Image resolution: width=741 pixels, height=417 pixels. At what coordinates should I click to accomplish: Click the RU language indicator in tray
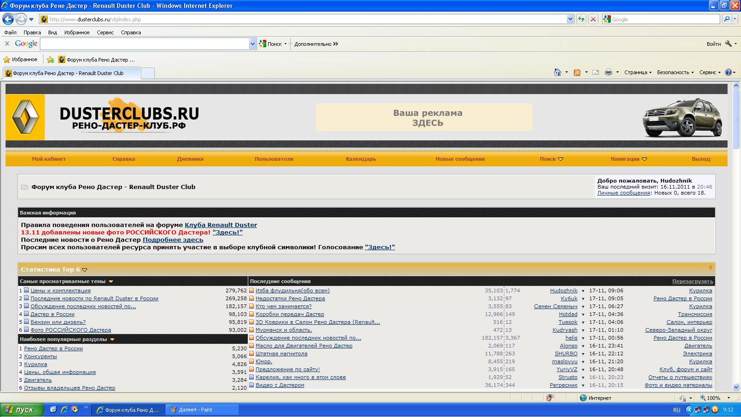click(x=677, y=410)
